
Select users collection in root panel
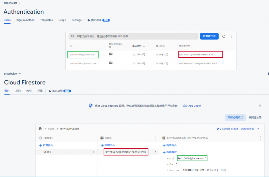click(x=66, y=152)
